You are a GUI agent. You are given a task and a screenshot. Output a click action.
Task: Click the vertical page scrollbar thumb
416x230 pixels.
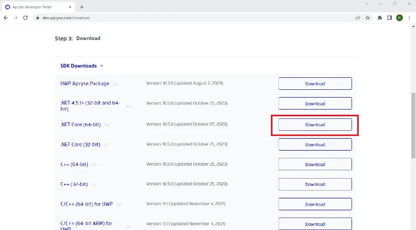413,126
